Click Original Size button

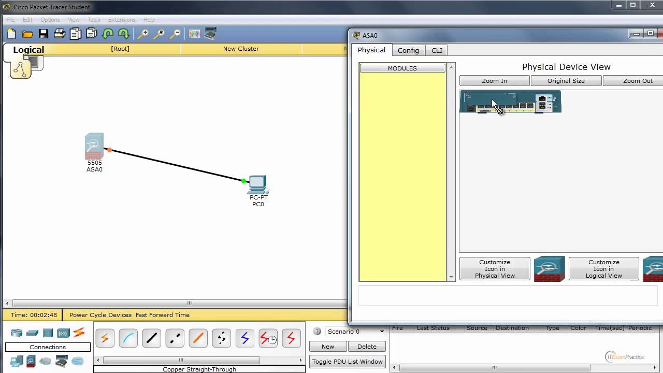point(566,81)
